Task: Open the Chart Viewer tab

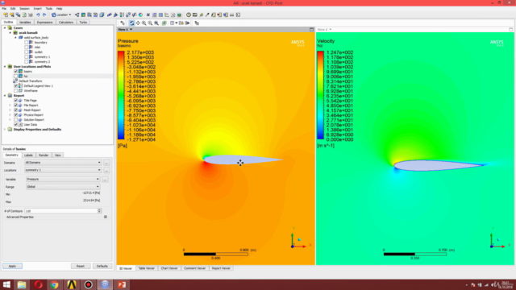Action: (169, 268)
